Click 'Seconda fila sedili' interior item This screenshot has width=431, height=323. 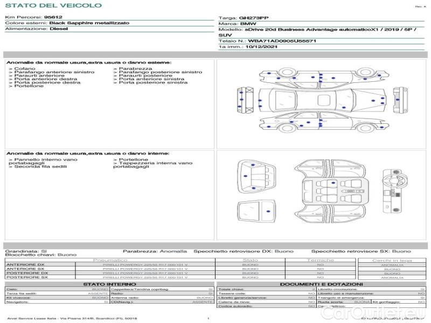pyautogui.click(x=41, y=167)
